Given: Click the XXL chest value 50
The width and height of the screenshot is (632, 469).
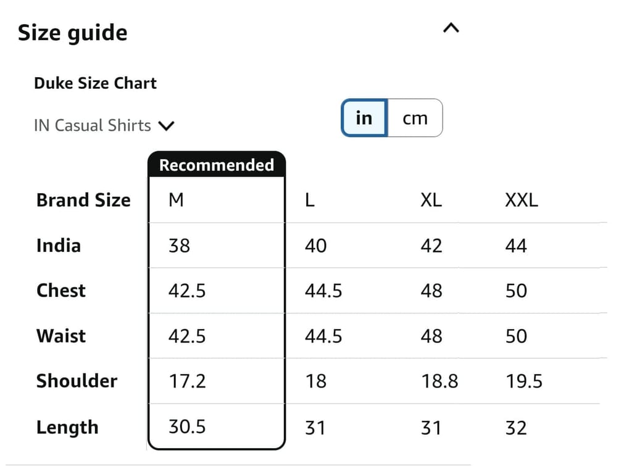Looking at the screenshot, I should pyautogui.click(x=516, y=291).
